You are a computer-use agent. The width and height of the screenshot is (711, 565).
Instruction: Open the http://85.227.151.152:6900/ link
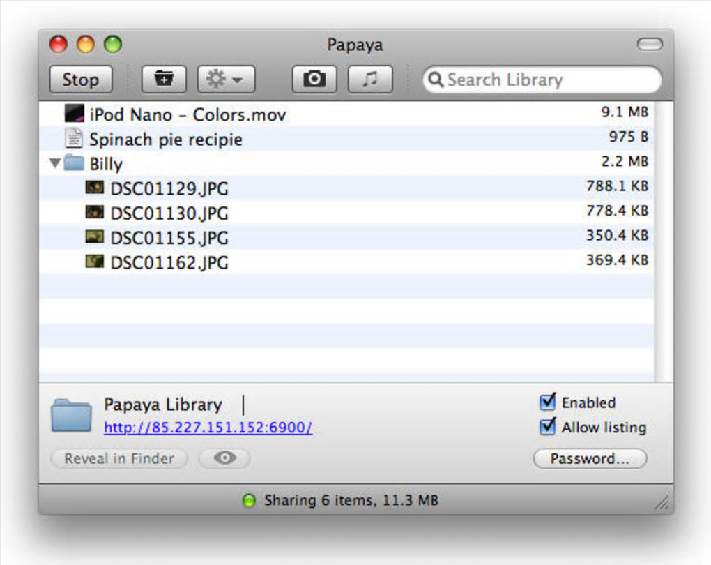[208, 428]
